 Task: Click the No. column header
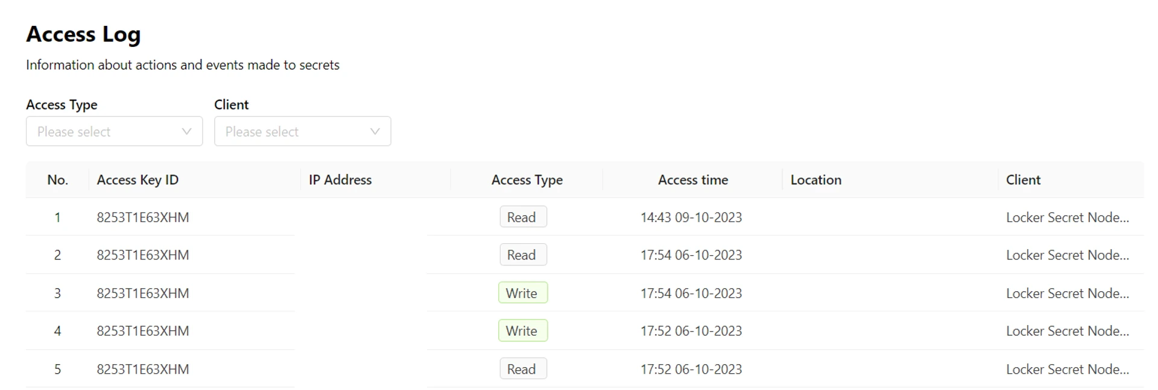57,179
